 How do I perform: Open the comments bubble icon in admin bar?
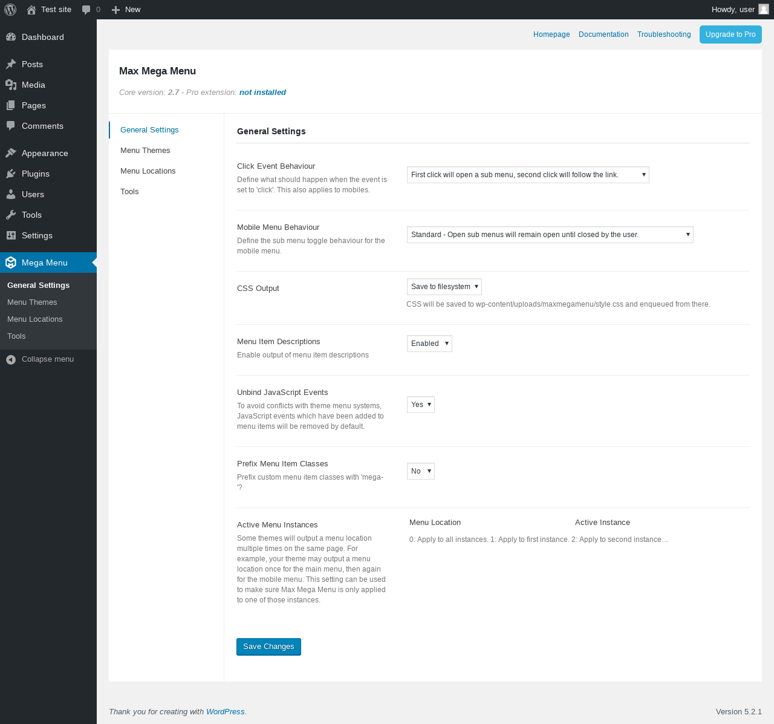click(x=86, y=10)
